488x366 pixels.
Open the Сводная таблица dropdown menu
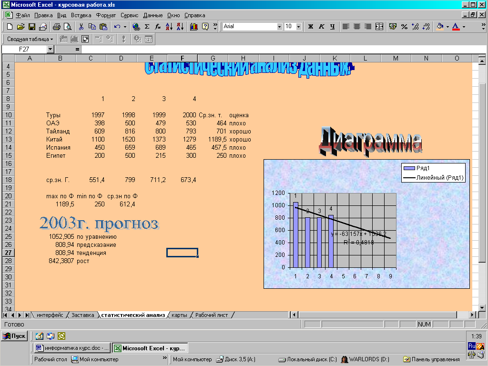tap(30, 39)
